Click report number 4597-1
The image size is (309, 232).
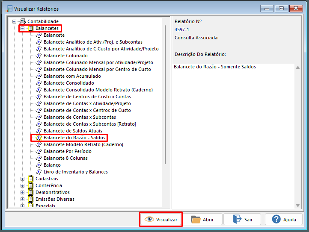click(x=181, y=30)
